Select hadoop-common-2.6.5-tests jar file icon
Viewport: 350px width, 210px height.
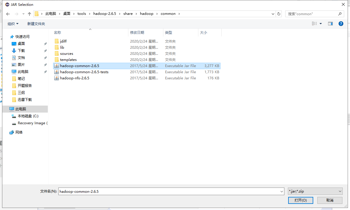point(57,72)
